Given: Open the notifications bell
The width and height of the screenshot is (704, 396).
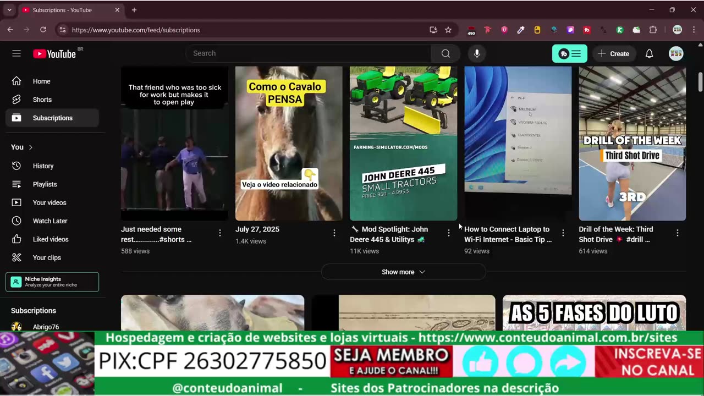Looking at the screenshot, I should [650, 53].
